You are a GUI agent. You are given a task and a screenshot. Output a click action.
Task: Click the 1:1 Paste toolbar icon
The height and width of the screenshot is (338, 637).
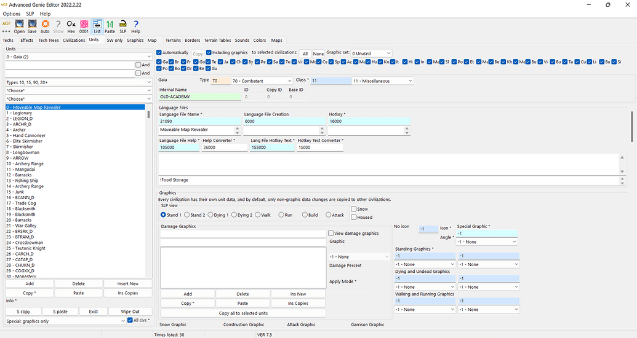point(110,25)
